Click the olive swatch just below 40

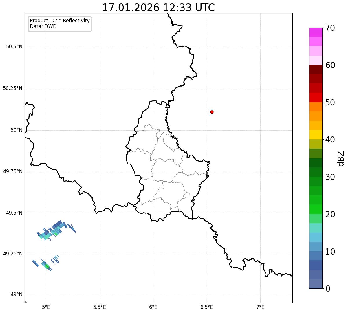click(316, 144)
